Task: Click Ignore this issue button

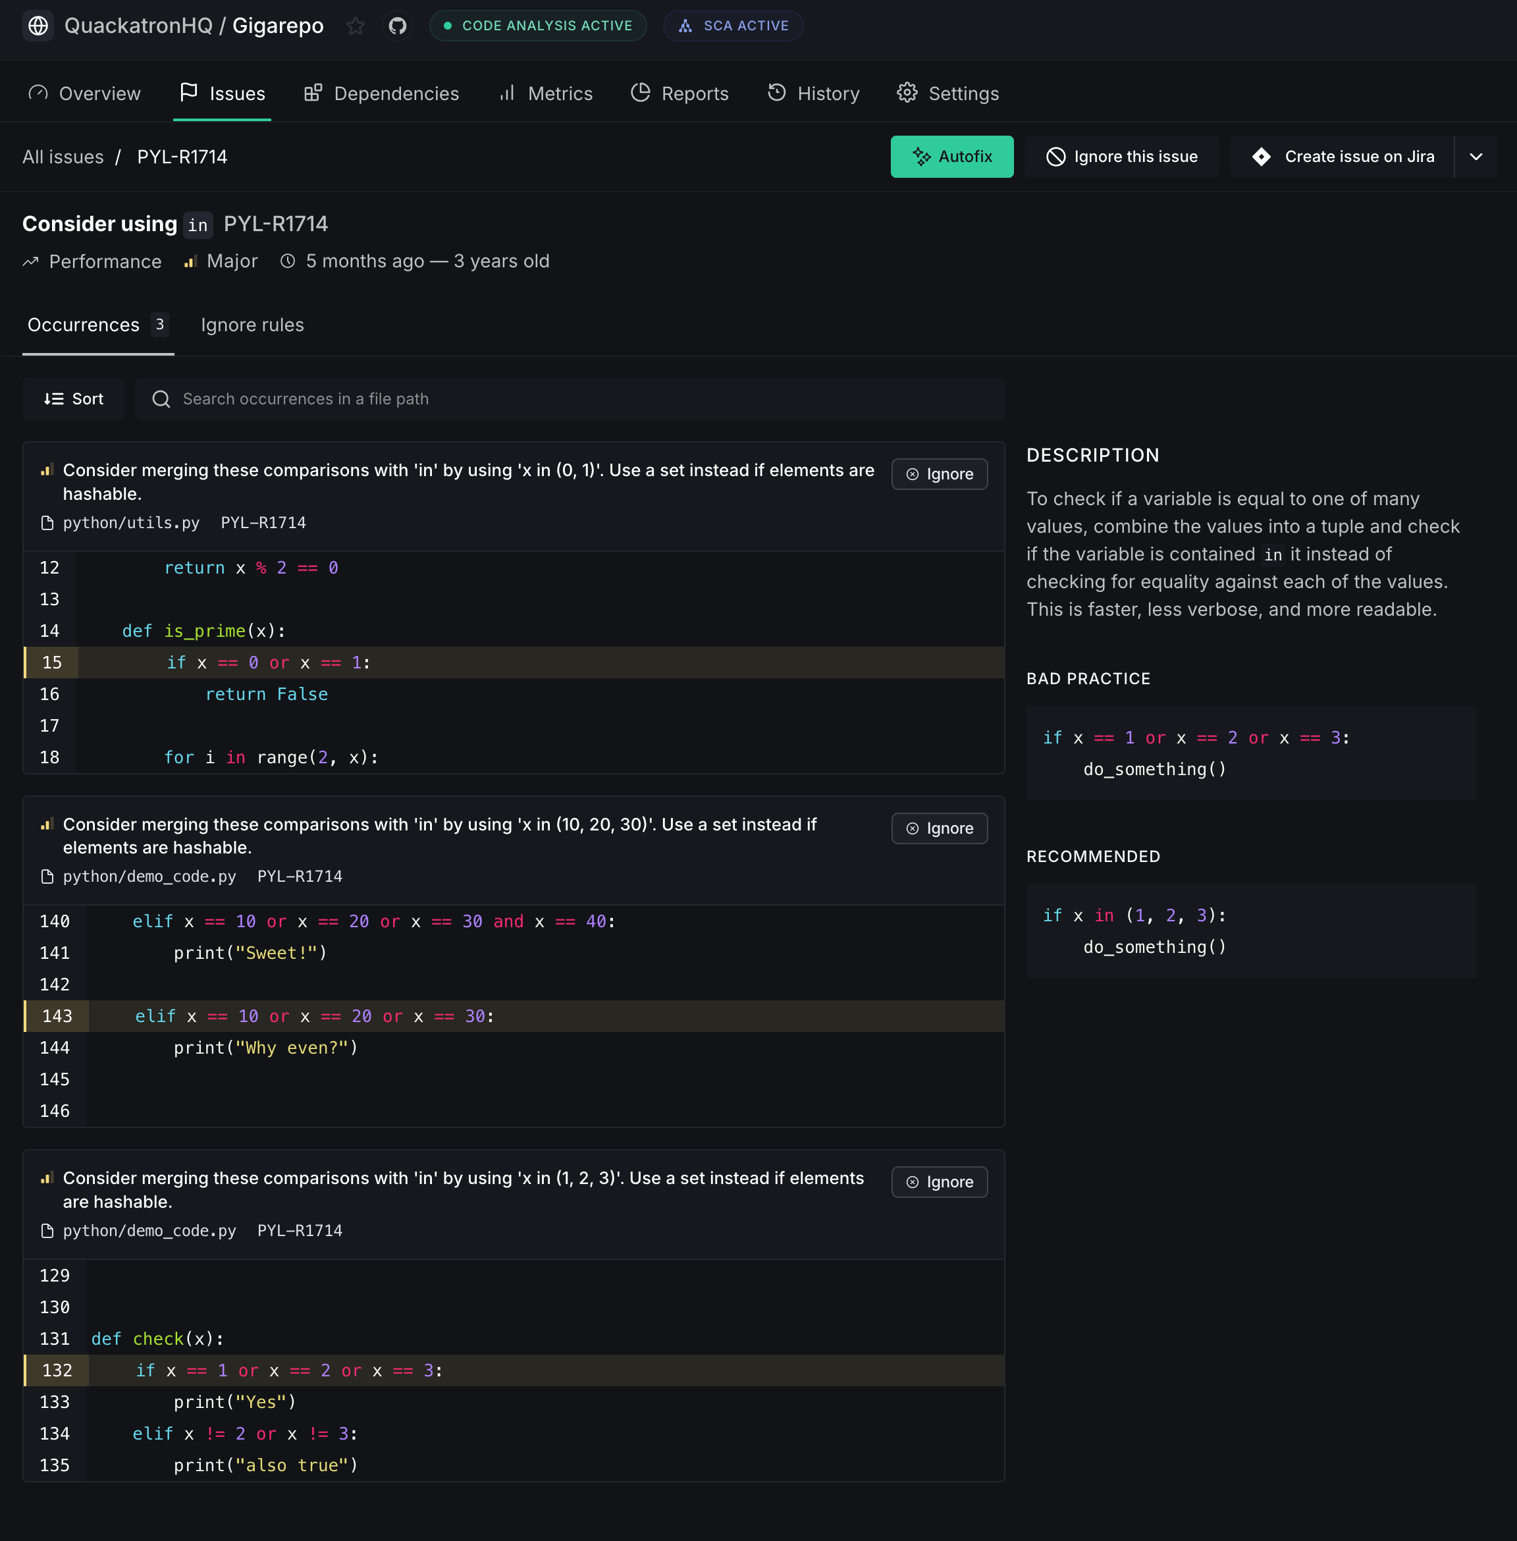Action: tap(1121, 157)
